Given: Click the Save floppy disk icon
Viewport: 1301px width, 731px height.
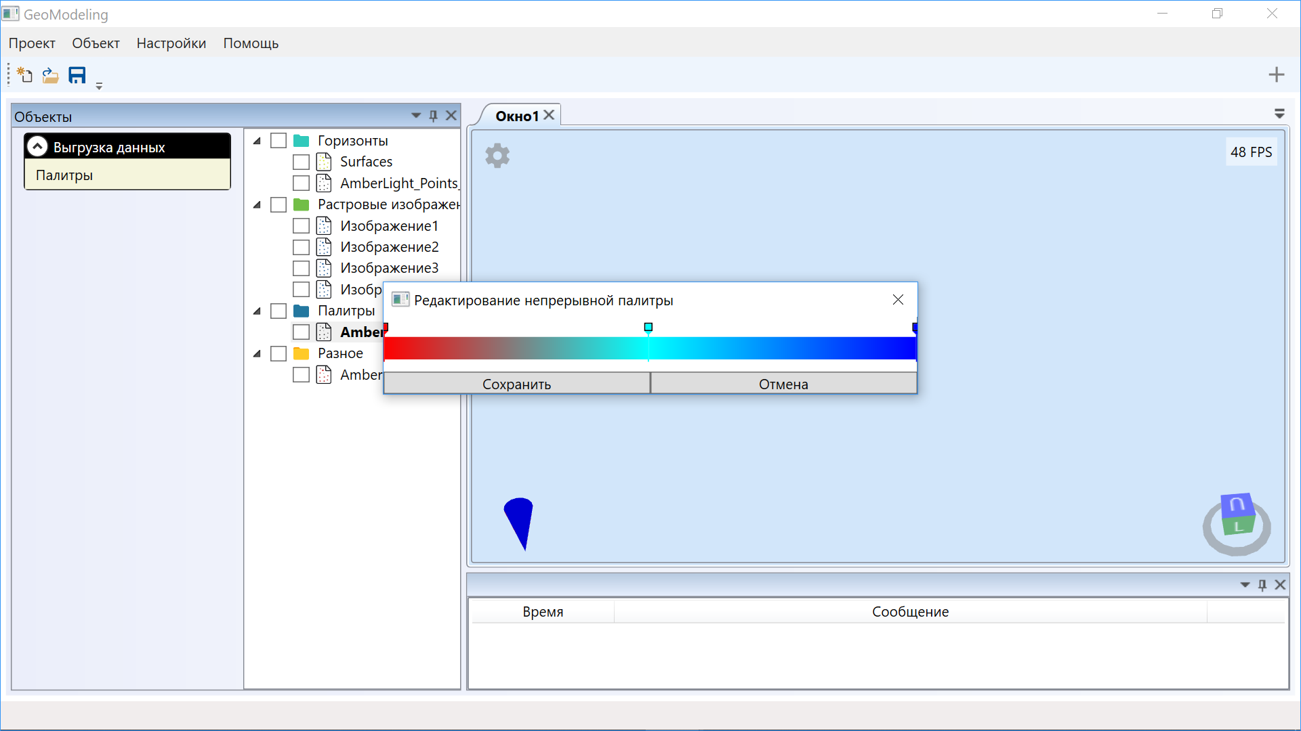Looking at the screenshot, I should coord(77,74).
